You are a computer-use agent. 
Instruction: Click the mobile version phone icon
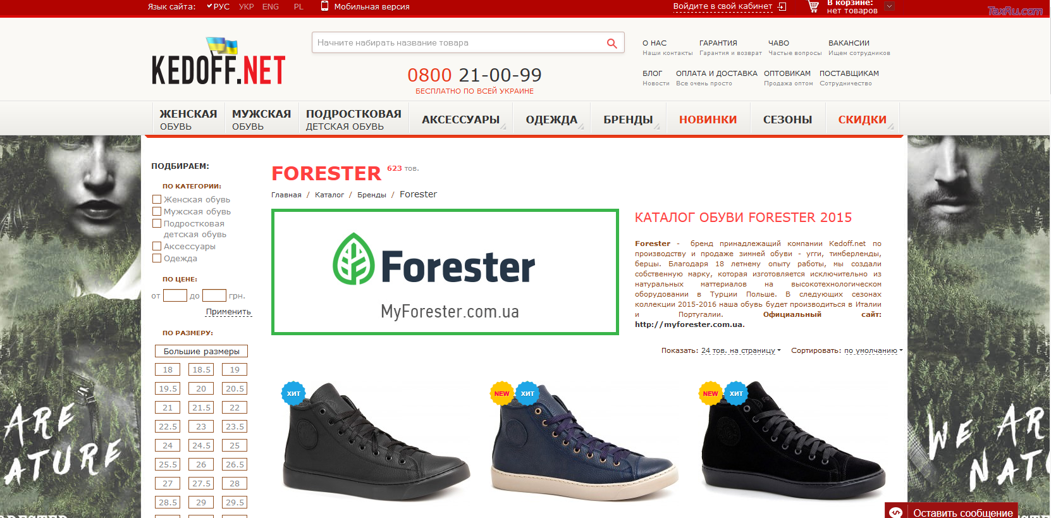[324, 6]
